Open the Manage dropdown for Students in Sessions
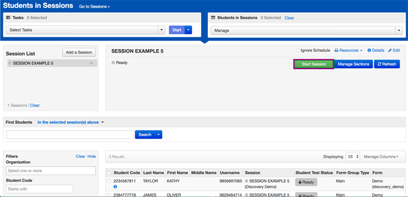 (x=306, y=30)
